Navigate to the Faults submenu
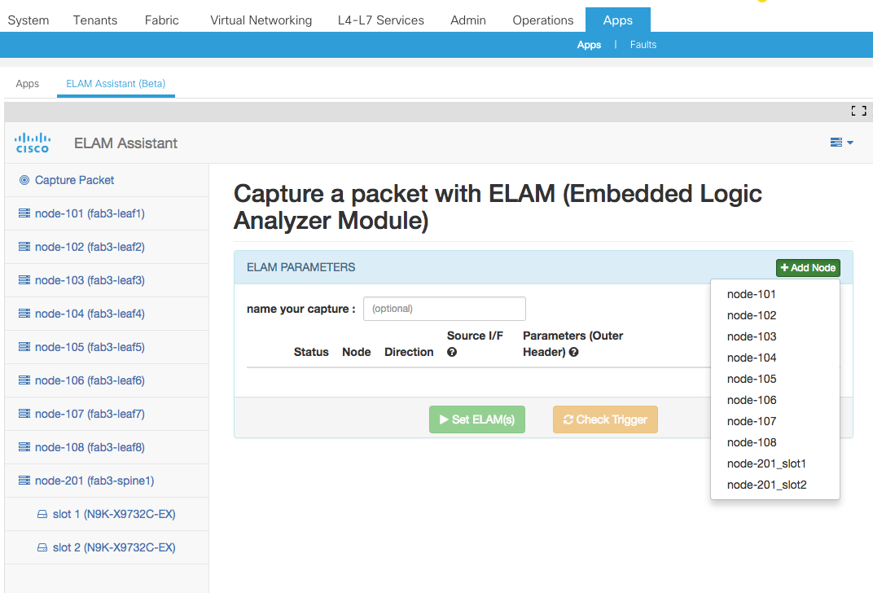The height and width of the screenshot is (593, 873). coord(643,45)
